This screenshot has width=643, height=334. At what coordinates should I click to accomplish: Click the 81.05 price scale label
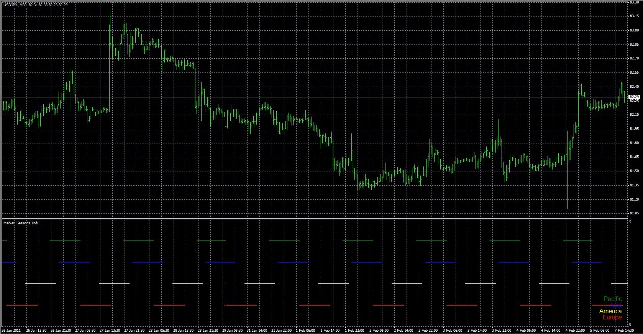pos(634,213)
